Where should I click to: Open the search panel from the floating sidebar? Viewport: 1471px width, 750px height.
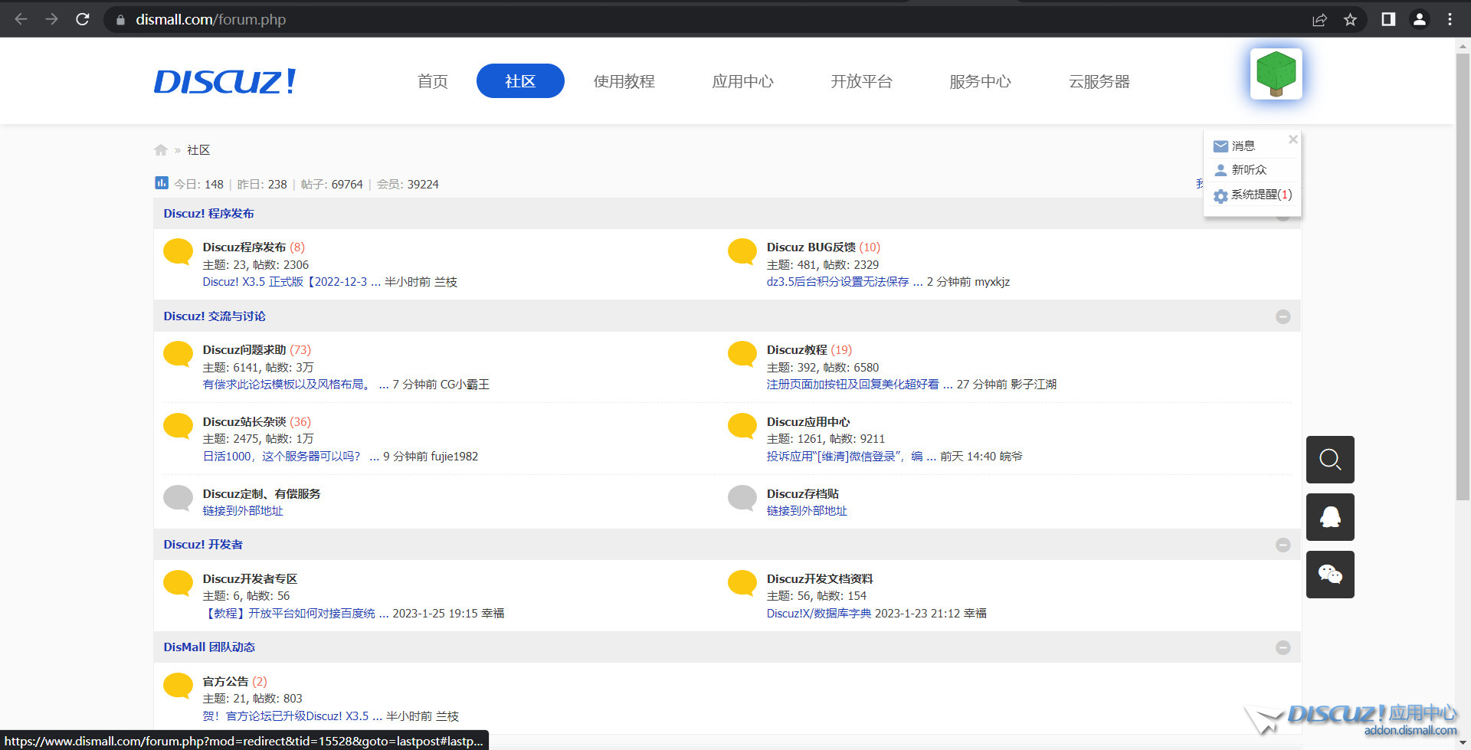[1329, 460]
